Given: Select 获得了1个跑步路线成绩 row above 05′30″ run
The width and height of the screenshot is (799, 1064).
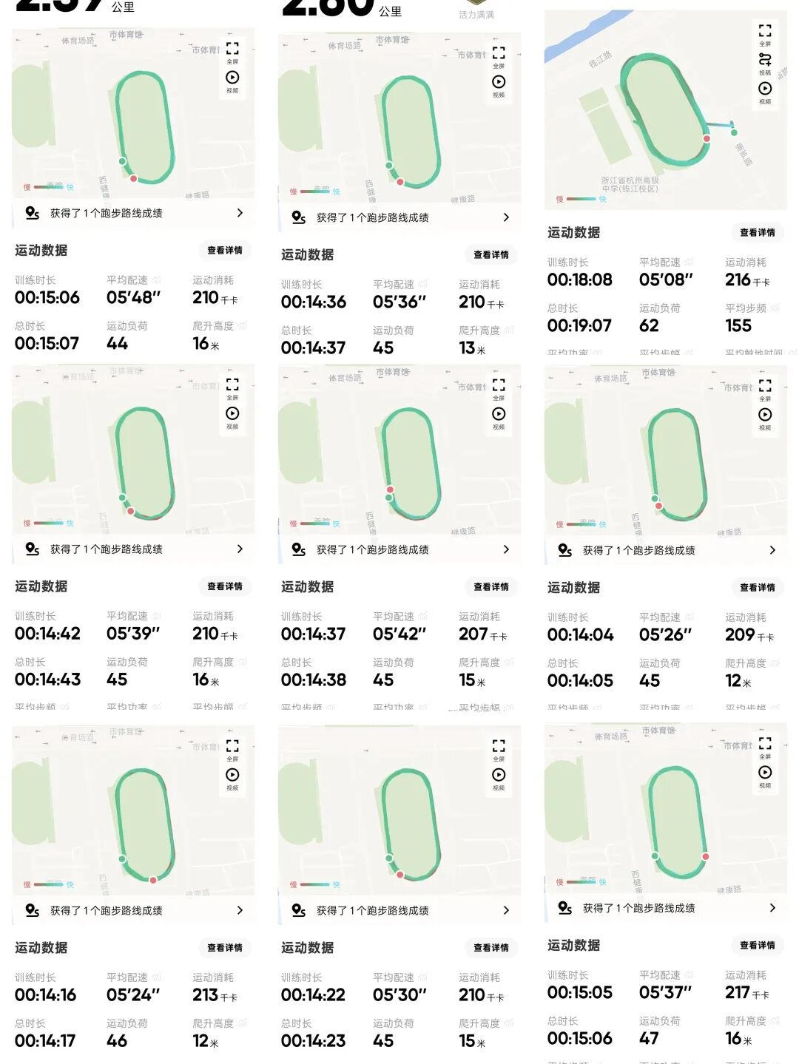Looking at the screenshot, I should [x=372, y=910].
